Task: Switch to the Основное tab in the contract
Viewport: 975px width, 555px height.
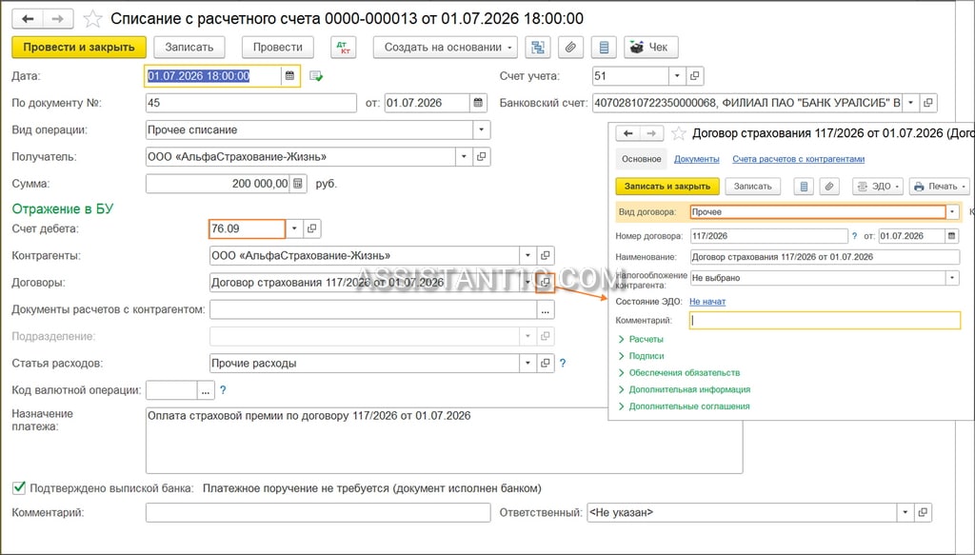Action: pyautogui.click(x=641, y=159)
